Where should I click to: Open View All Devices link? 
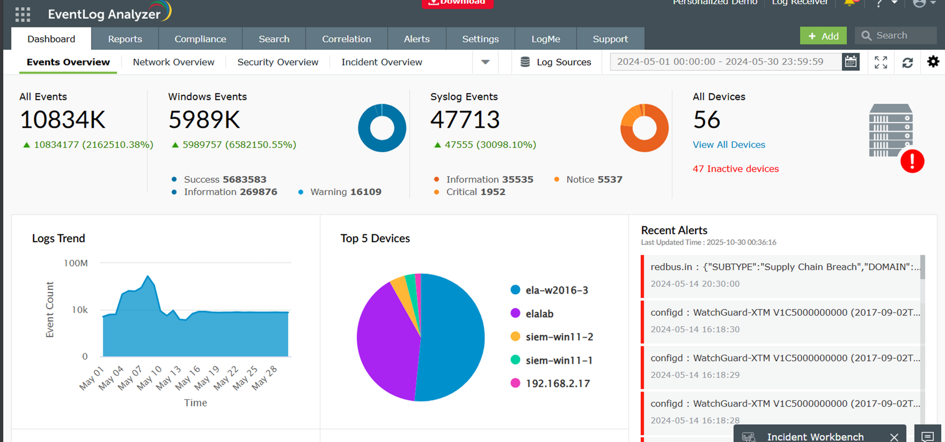click(729, 145)
